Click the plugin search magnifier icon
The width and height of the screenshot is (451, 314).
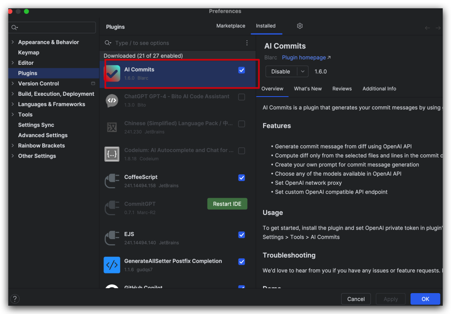point(108,43)
